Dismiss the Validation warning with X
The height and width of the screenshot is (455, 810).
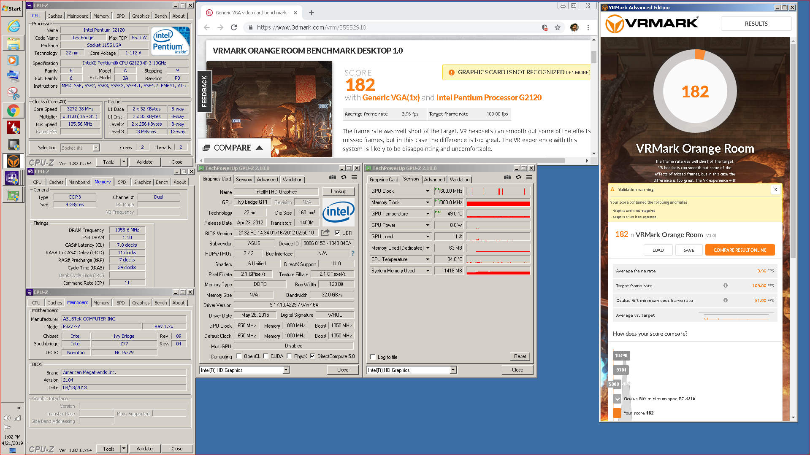pos(775,190)
